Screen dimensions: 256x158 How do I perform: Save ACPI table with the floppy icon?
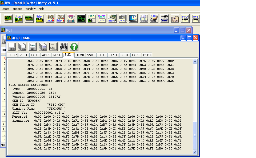[x=11, y=47]
